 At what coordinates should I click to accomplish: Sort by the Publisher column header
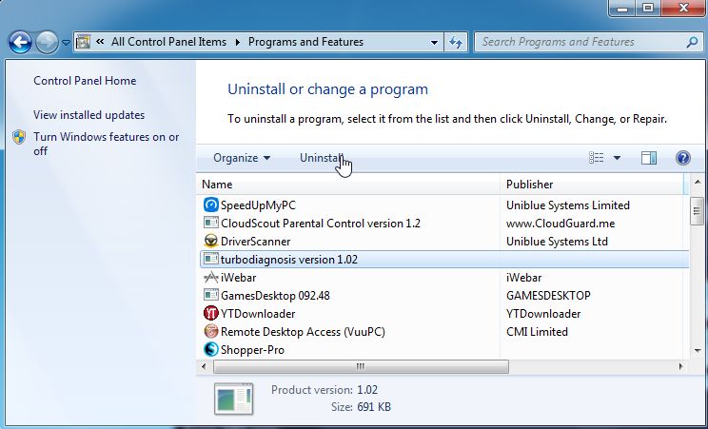593,185
